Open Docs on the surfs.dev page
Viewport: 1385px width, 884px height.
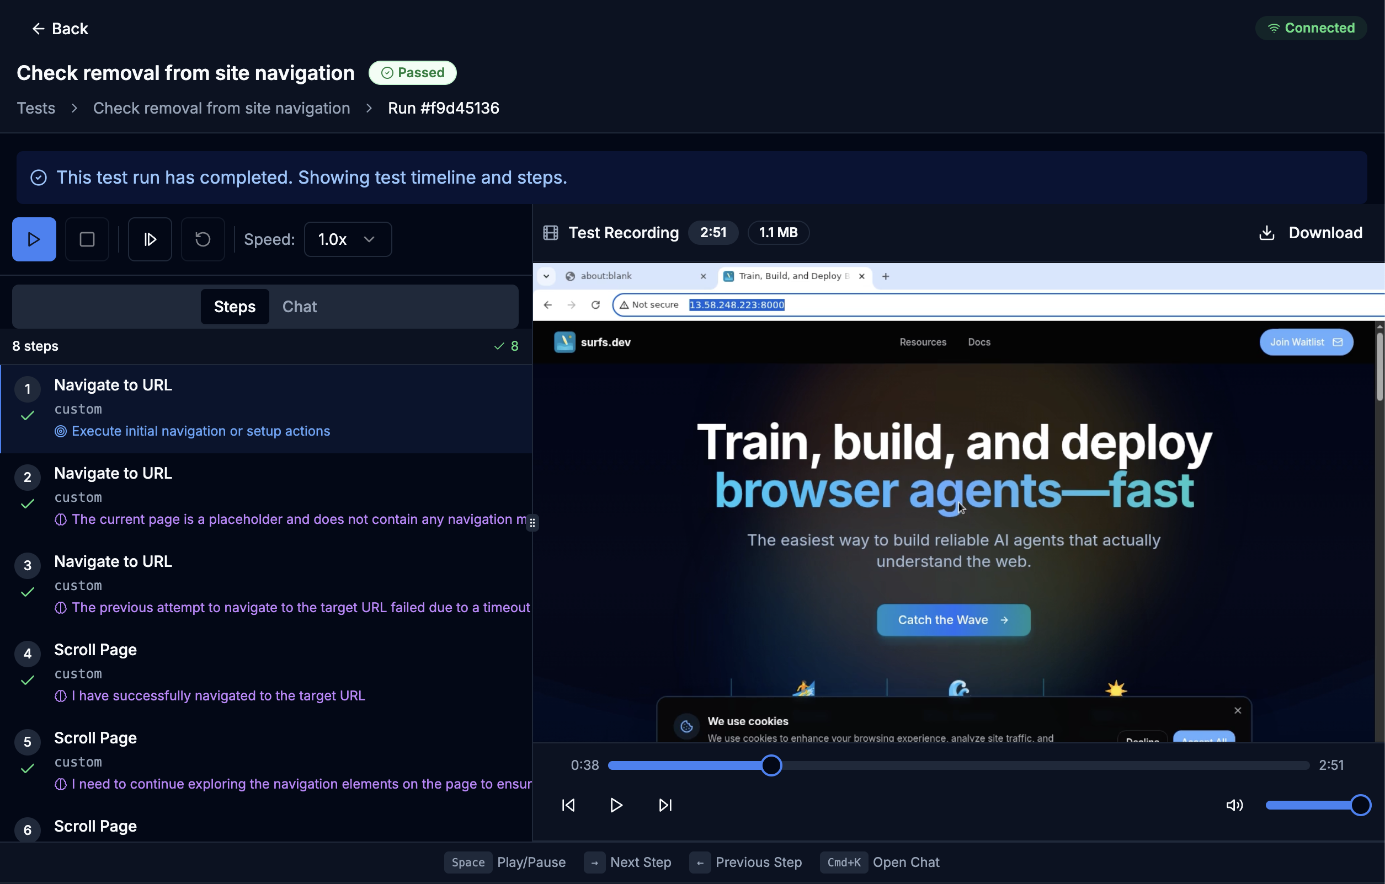pos(979,342)
